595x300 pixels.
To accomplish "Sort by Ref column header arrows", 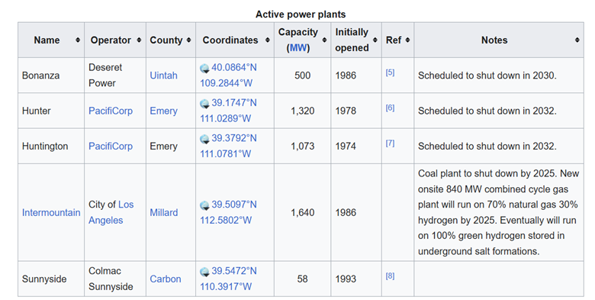I will pos(407,40).
